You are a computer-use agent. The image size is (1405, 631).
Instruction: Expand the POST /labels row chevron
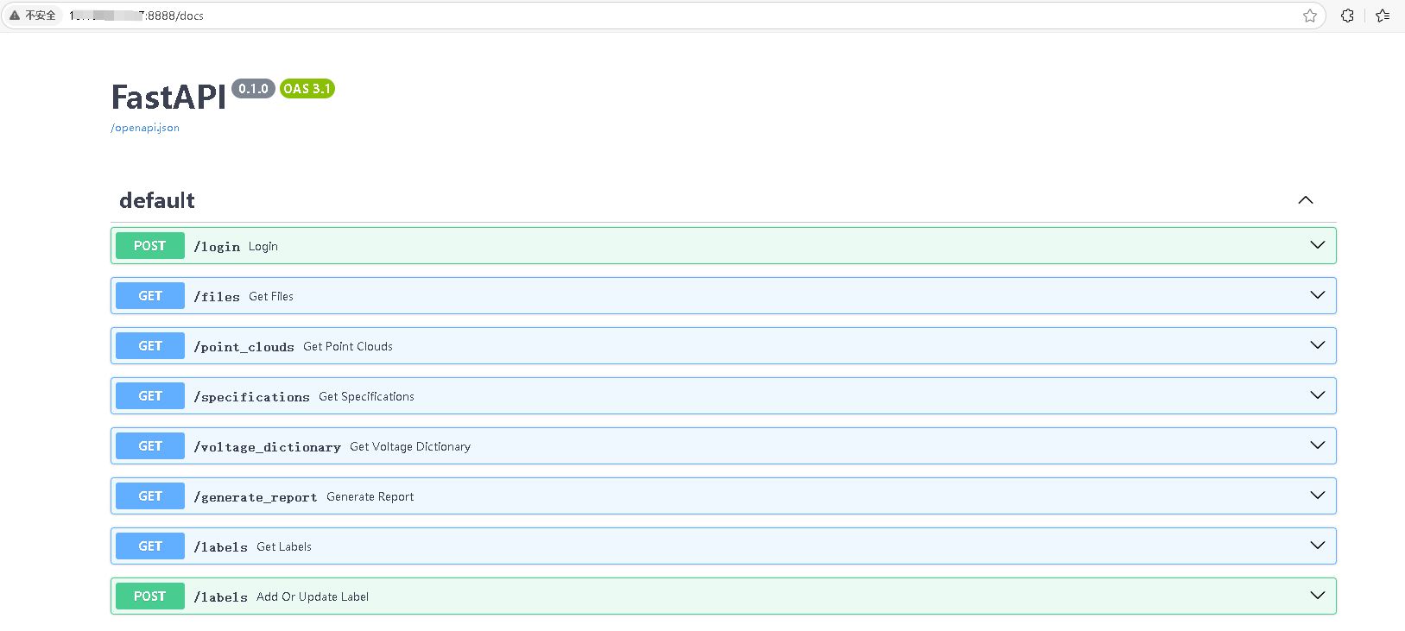1318,596
